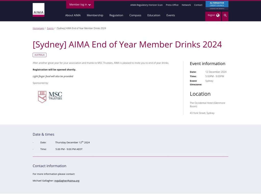Expand the Member log in dropdown
Screen dimensions: 261x196
click(80, 5)
